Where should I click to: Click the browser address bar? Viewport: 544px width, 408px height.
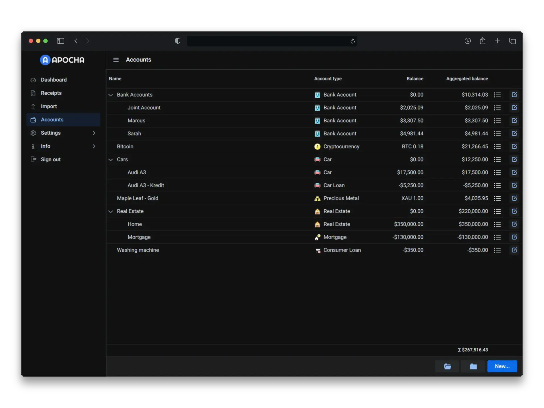(x=266, y=41)
